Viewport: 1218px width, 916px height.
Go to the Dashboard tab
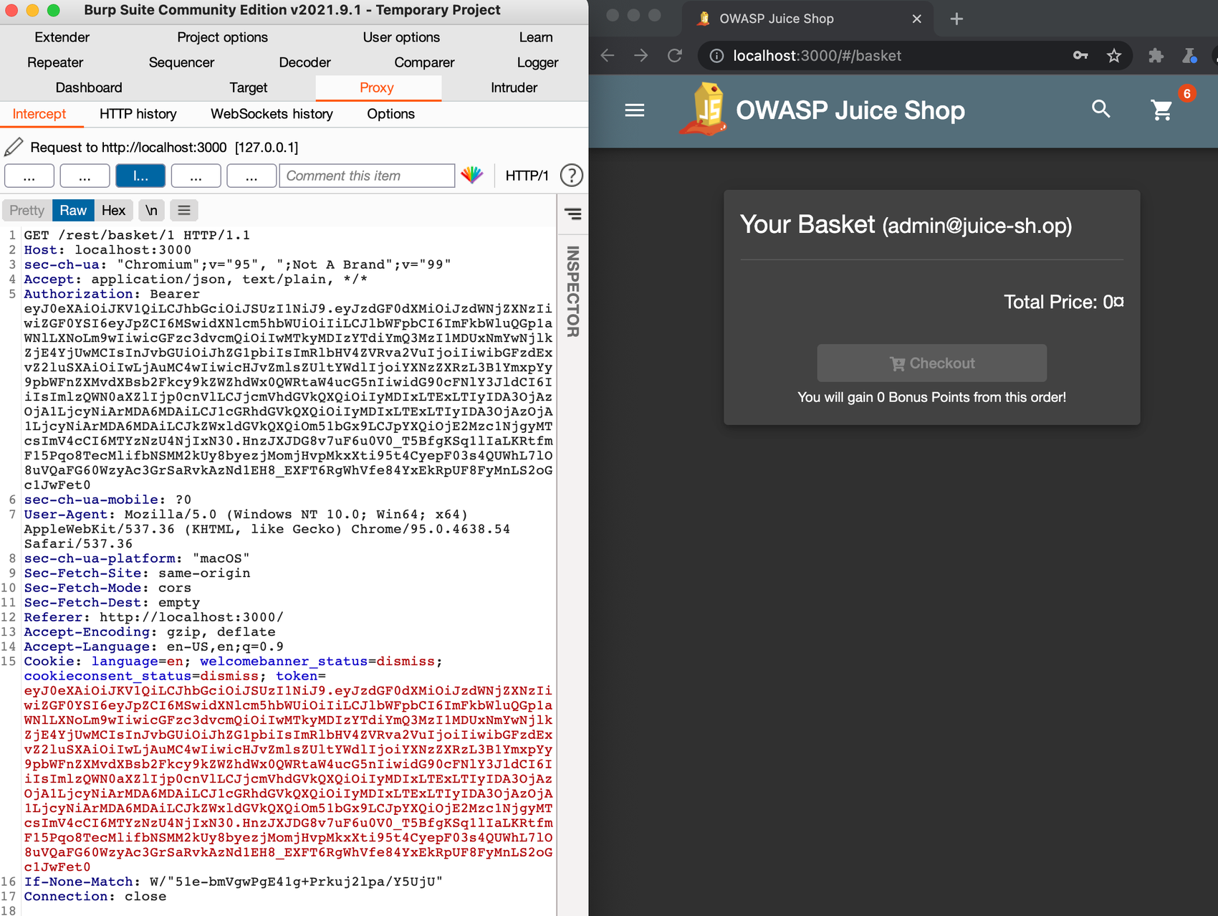(89, 87)
